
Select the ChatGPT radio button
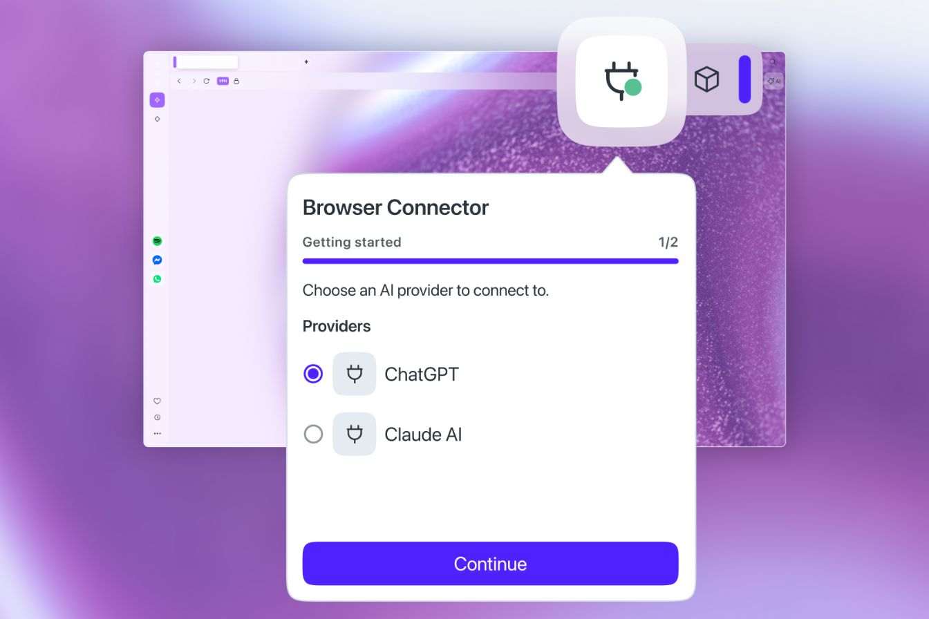pos(313,374)
